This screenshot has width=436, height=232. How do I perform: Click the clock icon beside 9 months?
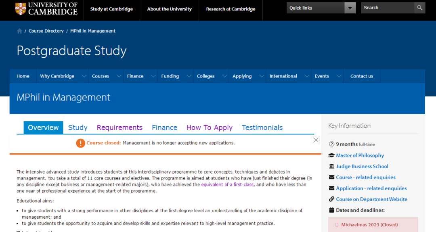pos(331,144)
